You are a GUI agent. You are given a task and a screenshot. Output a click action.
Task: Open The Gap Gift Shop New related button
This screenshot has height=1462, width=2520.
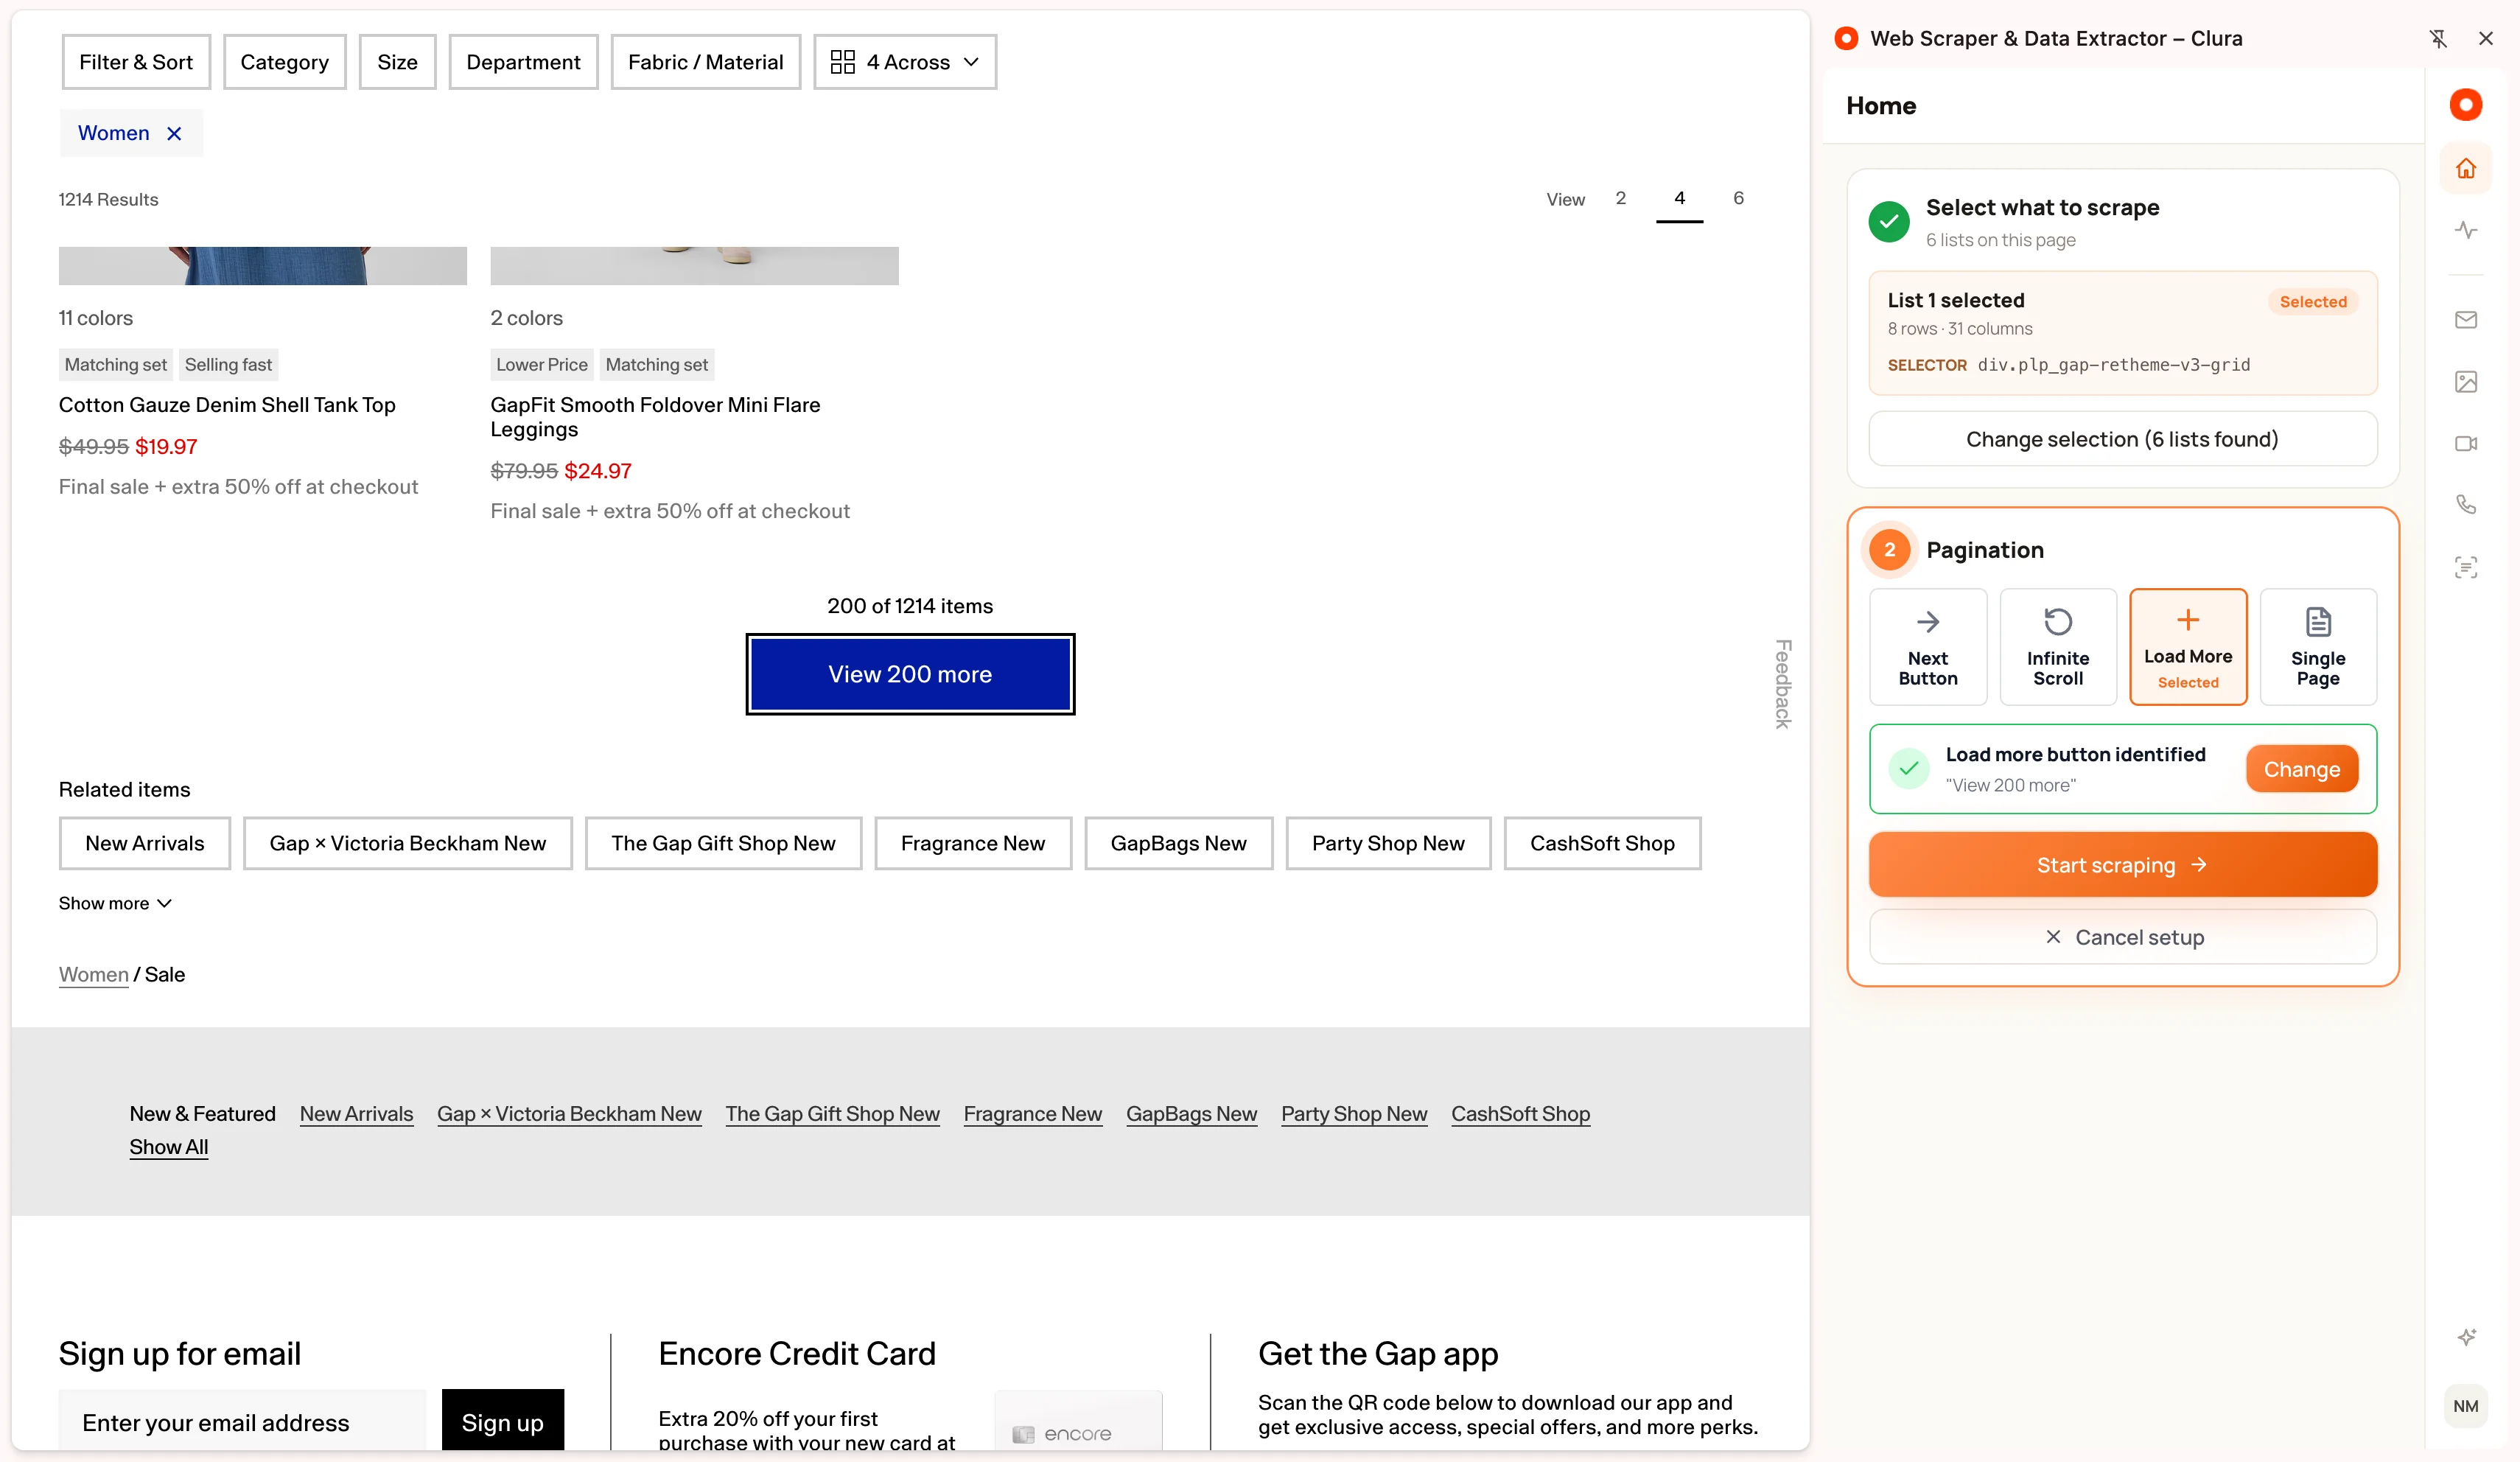coord(723,843)
